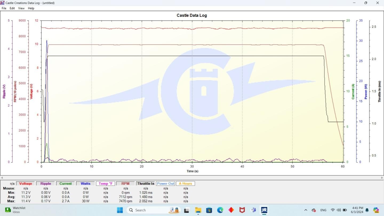Toggle the Ripple data series
Screen dimensions: 384x216
tap(46, 183)
